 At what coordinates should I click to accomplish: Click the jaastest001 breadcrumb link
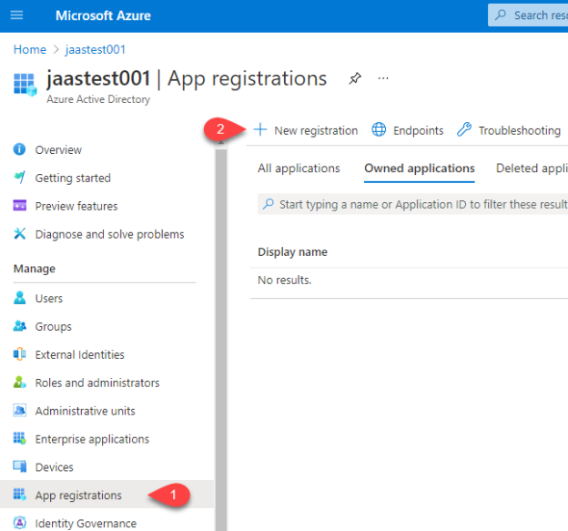96,49
